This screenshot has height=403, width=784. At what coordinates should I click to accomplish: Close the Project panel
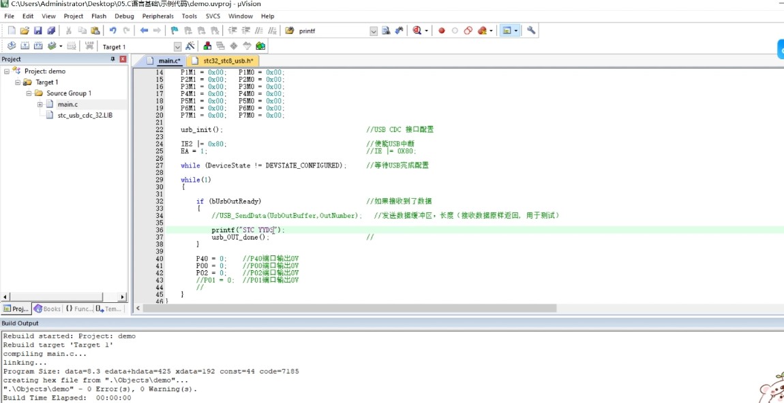123,59
